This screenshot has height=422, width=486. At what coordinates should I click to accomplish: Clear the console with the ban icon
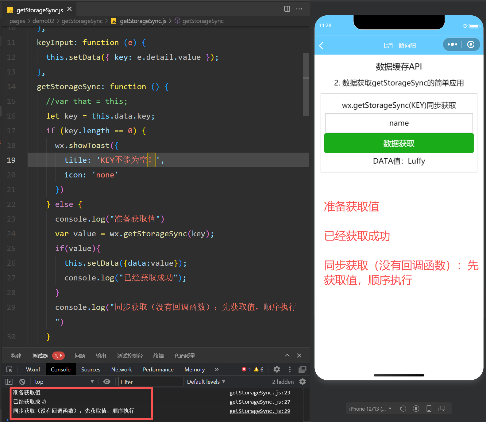coord(22,382)
